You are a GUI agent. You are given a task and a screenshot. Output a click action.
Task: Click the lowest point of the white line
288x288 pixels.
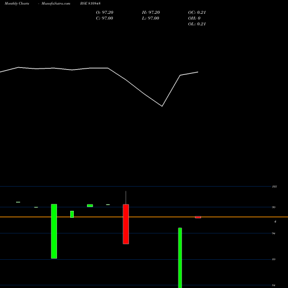[x=162, y=106]
